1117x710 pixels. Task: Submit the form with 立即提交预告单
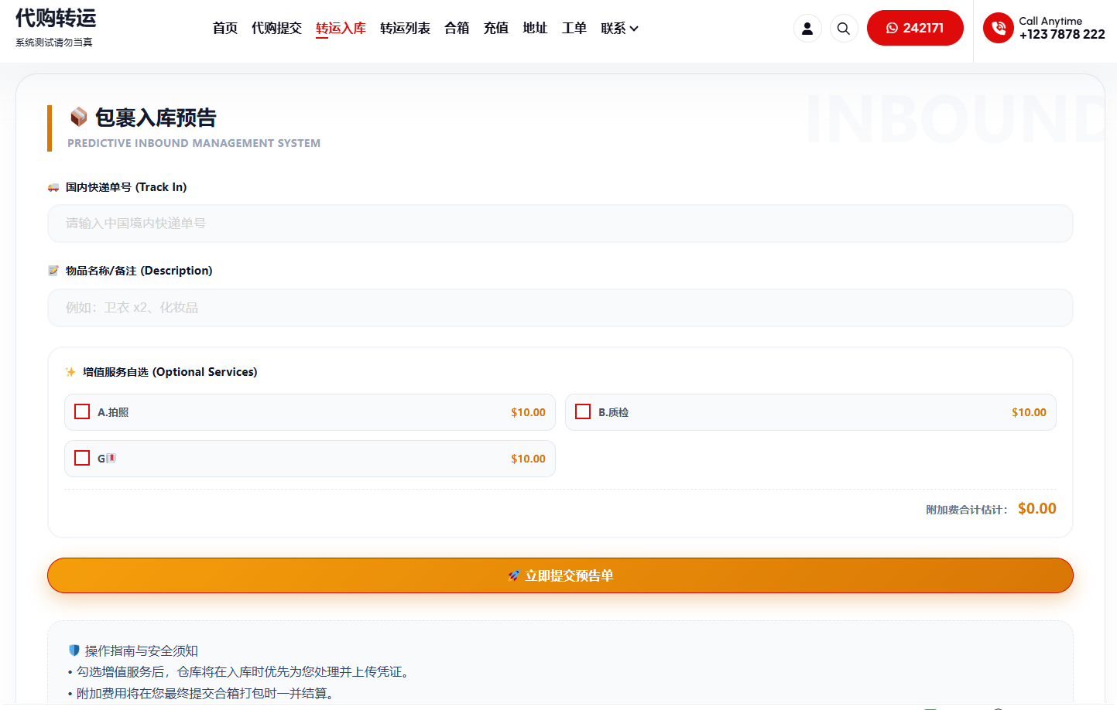560,575
